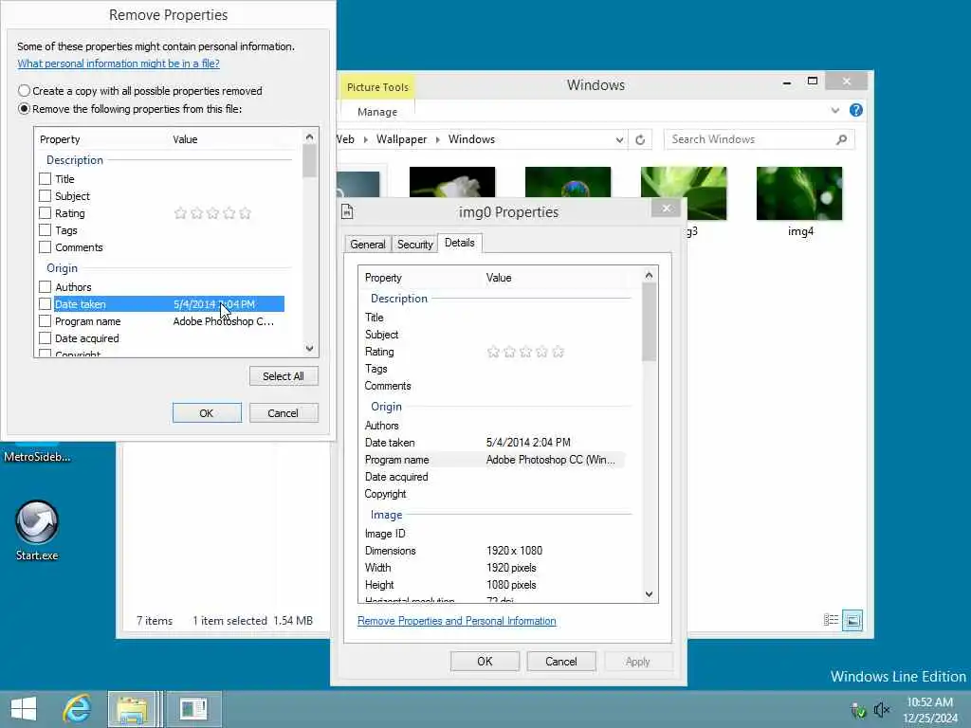This screenshot has height=728, width=971.
Task: Click scroll-down arrow in Remove Properties list
Action: click(310, 349)
